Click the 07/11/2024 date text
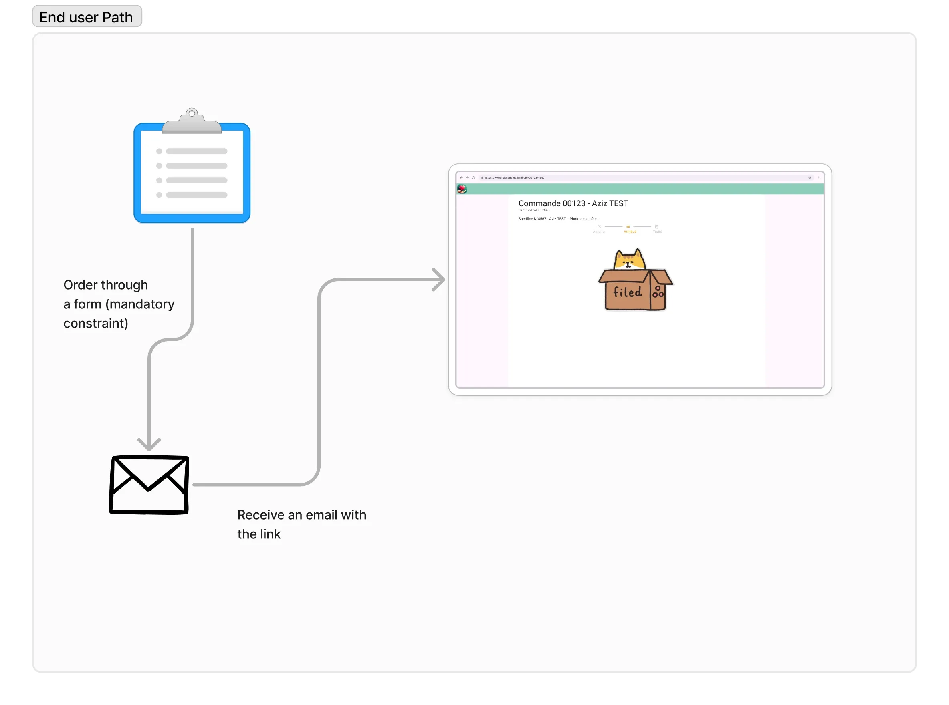Viewport: 949px width, 705px height. (x=534, y=210)
